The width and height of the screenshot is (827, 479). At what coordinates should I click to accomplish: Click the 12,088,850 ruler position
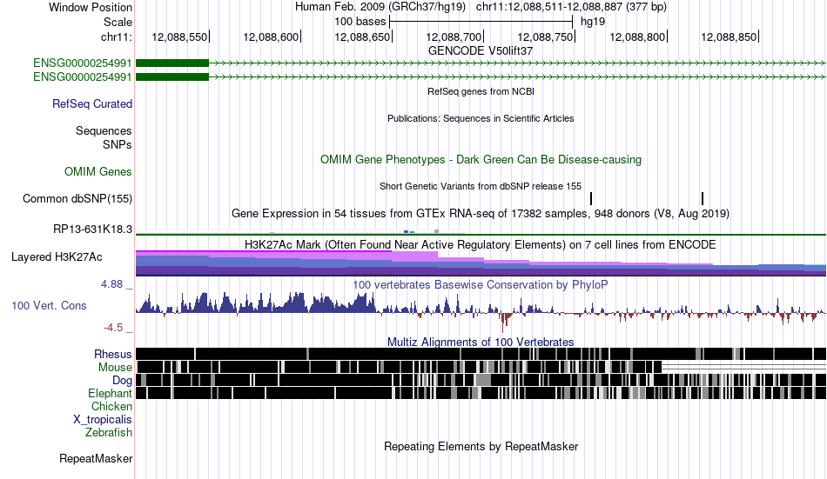tap(730, 37)
